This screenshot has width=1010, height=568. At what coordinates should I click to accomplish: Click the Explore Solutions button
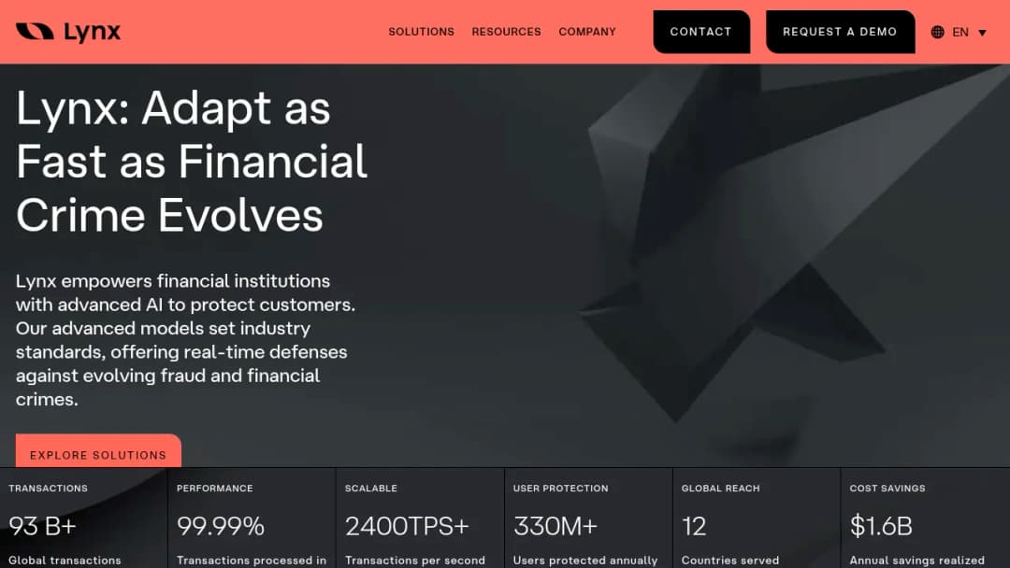coord(98,451)
